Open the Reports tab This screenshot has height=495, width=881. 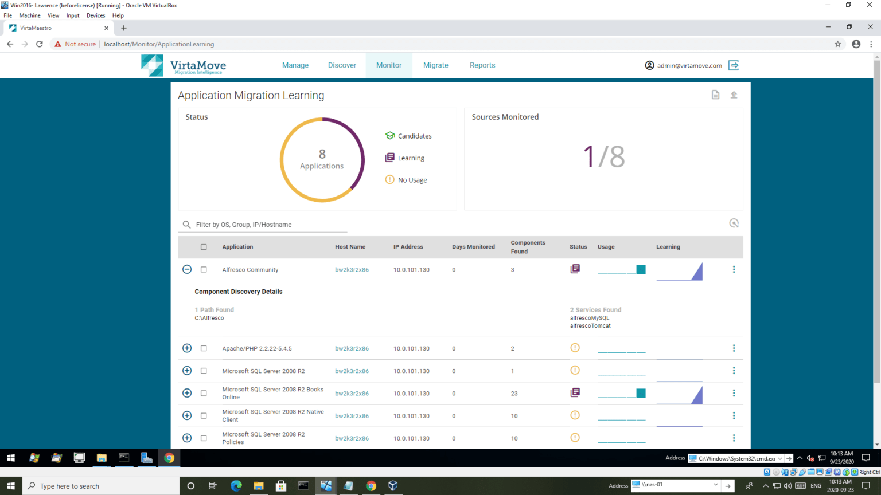(x=482, y=65)
